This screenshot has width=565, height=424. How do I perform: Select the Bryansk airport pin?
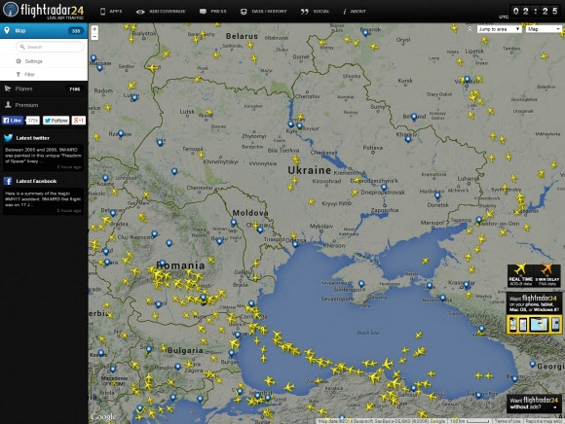365,33
